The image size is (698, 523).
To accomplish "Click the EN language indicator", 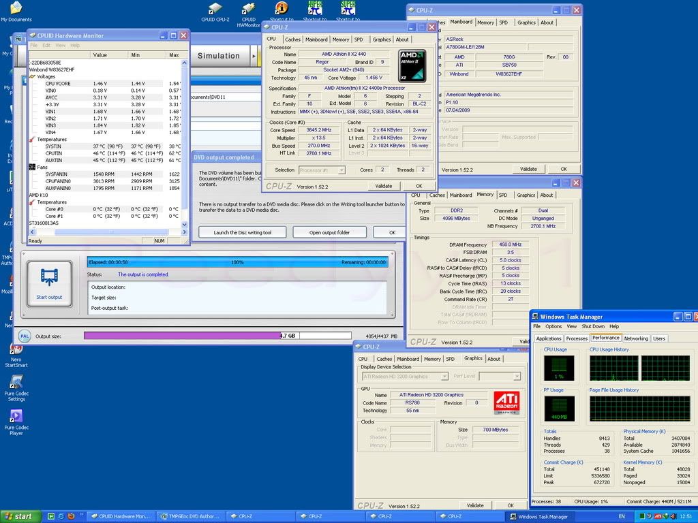I will pyautogui.click(x=622, y=516).
